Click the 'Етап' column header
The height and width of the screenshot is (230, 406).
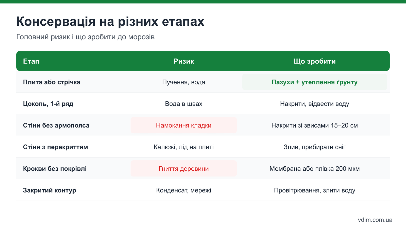31,61
